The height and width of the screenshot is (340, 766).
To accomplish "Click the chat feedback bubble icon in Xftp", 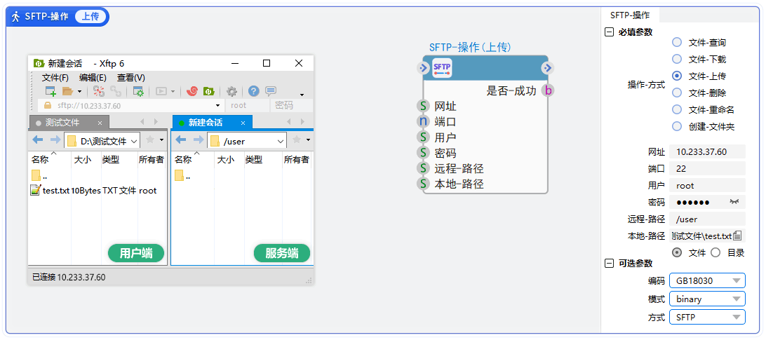I will tap(271, 91).
